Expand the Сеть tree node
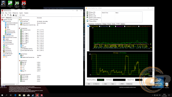The height and width of the screenshot is (97, 172). pos(2,46)
